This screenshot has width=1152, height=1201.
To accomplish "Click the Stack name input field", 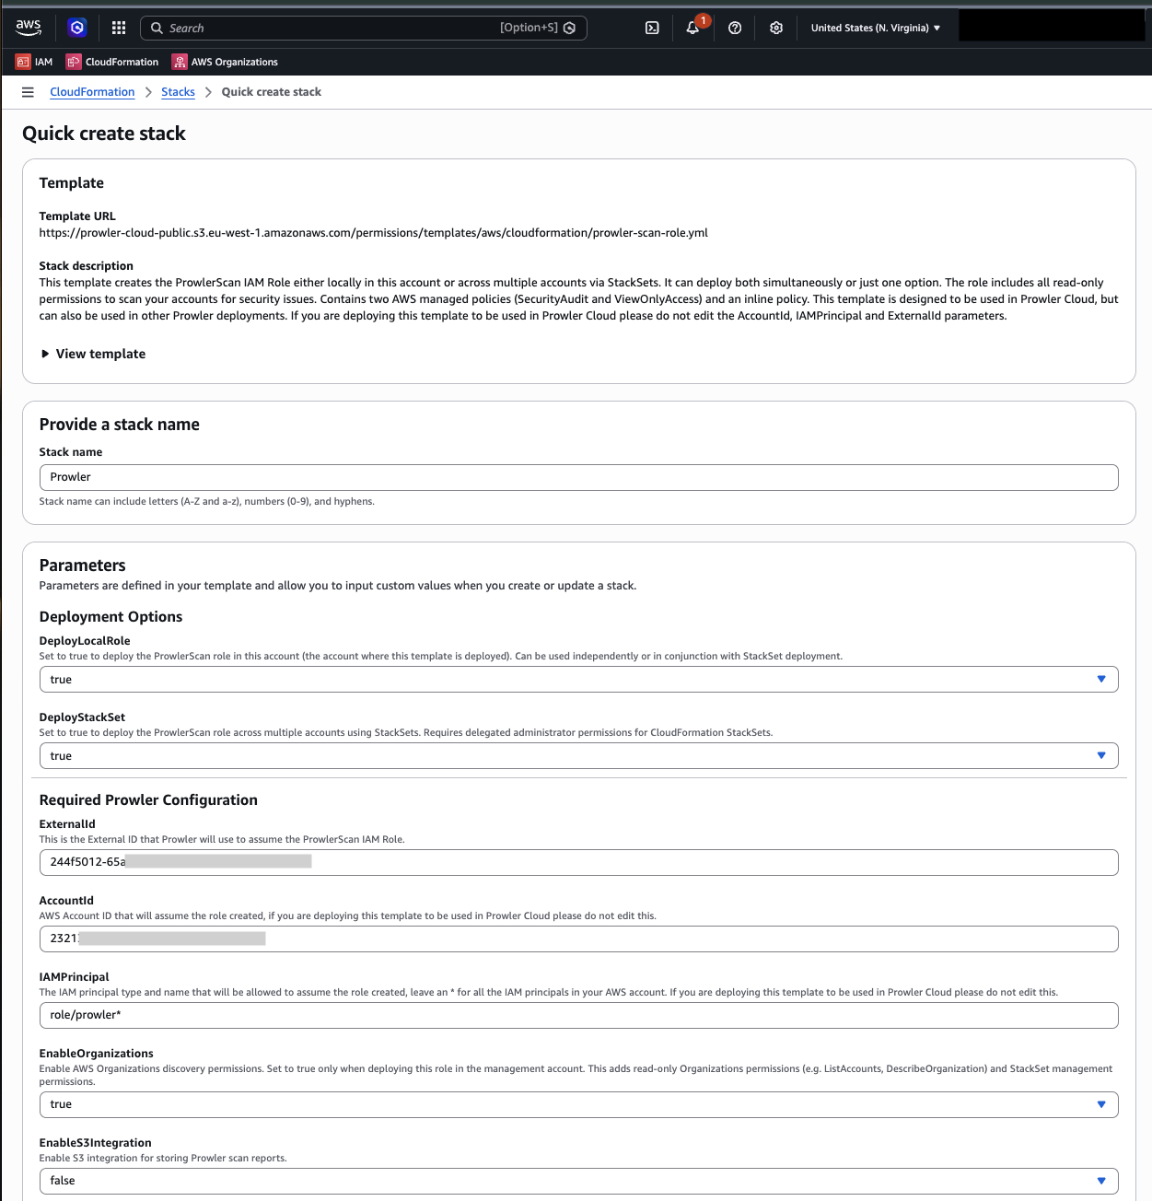I will pyautogui.click(x=578, y=477).
